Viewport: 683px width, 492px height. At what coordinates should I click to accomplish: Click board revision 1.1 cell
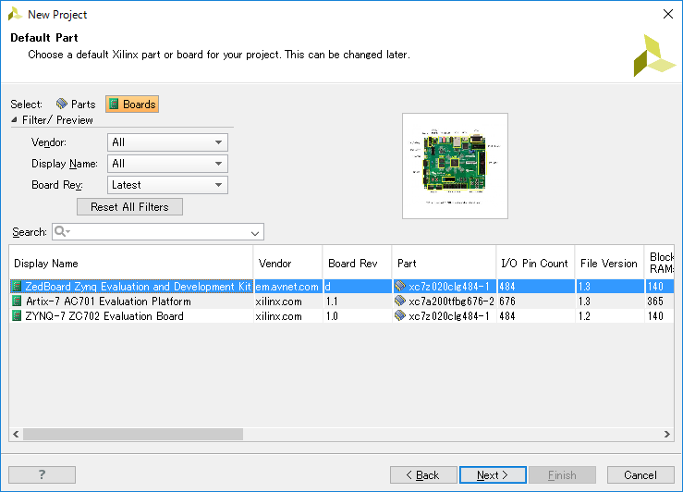pyautogui.click(x=357, y=301)
